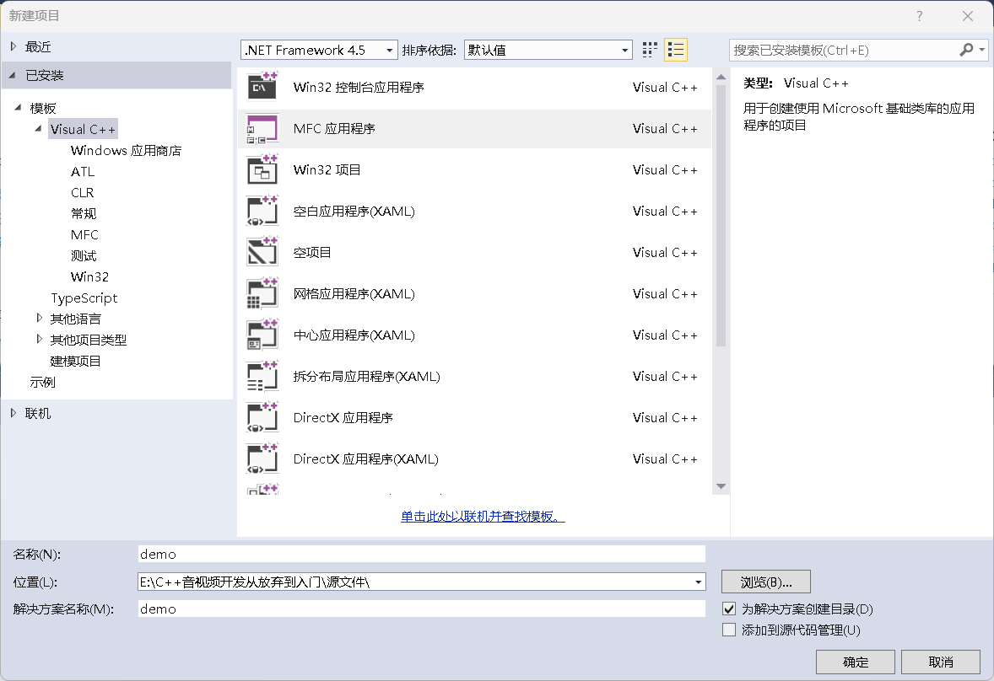Select ATL in the template tree
The width and height of the screenshot is (994, 681).
coord(83,172)
